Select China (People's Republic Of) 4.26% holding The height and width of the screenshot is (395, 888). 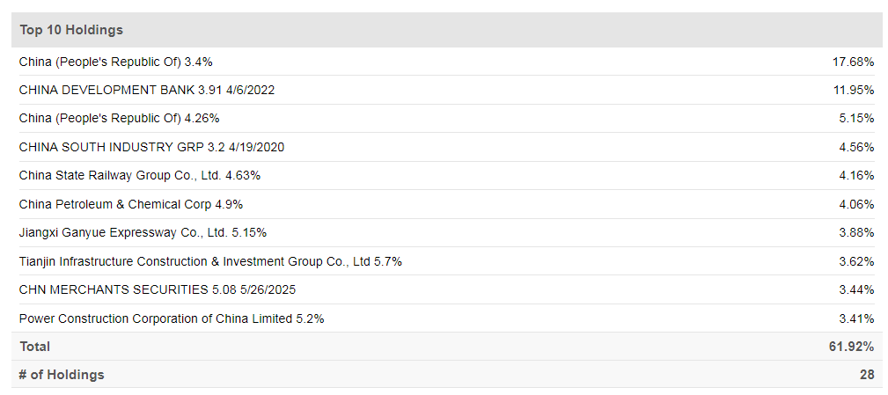tap(119, 118)
